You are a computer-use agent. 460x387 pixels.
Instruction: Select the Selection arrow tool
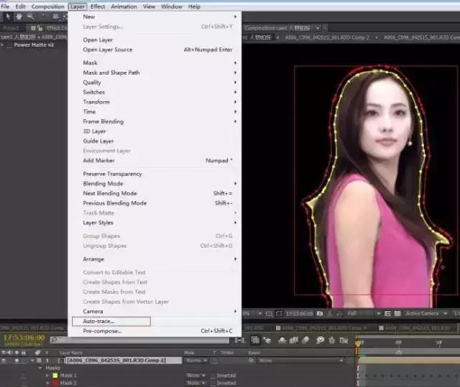(x=7, y=17)
